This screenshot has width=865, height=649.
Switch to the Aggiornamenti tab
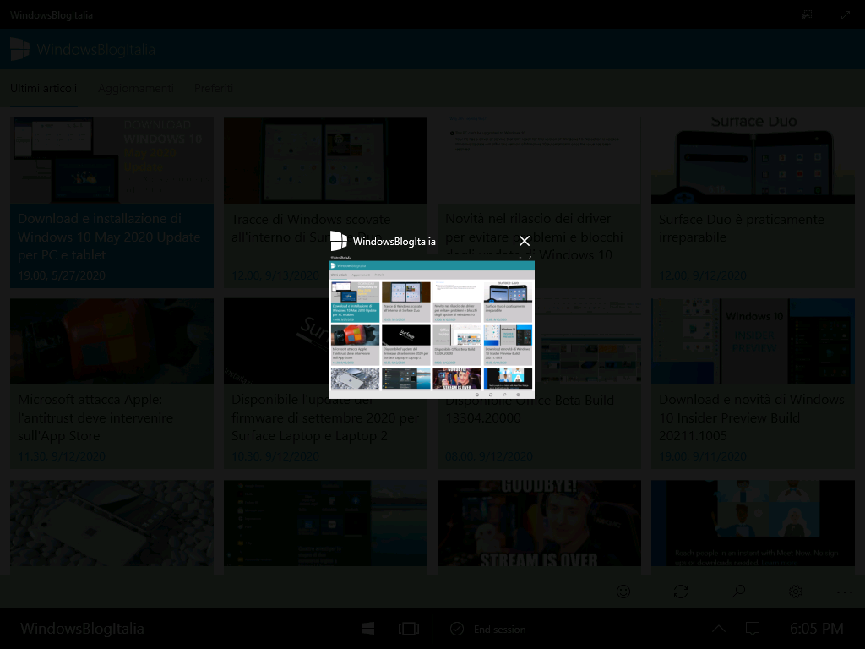pos(136,88)
